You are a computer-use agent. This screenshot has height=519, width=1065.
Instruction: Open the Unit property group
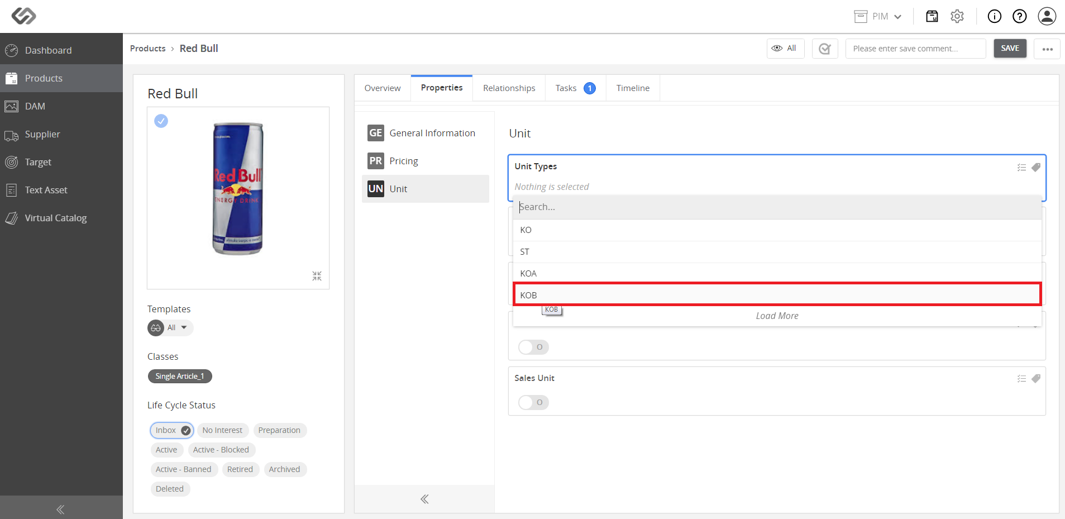pos(426,189)
